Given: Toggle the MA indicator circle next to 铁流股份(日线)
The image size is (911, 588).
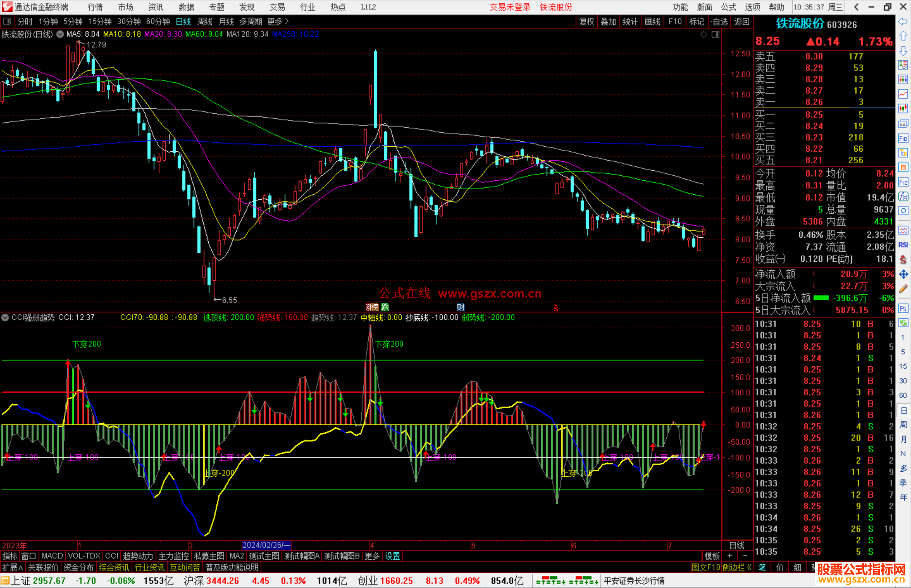Looking at the screenshot, I should pos(60,34).
